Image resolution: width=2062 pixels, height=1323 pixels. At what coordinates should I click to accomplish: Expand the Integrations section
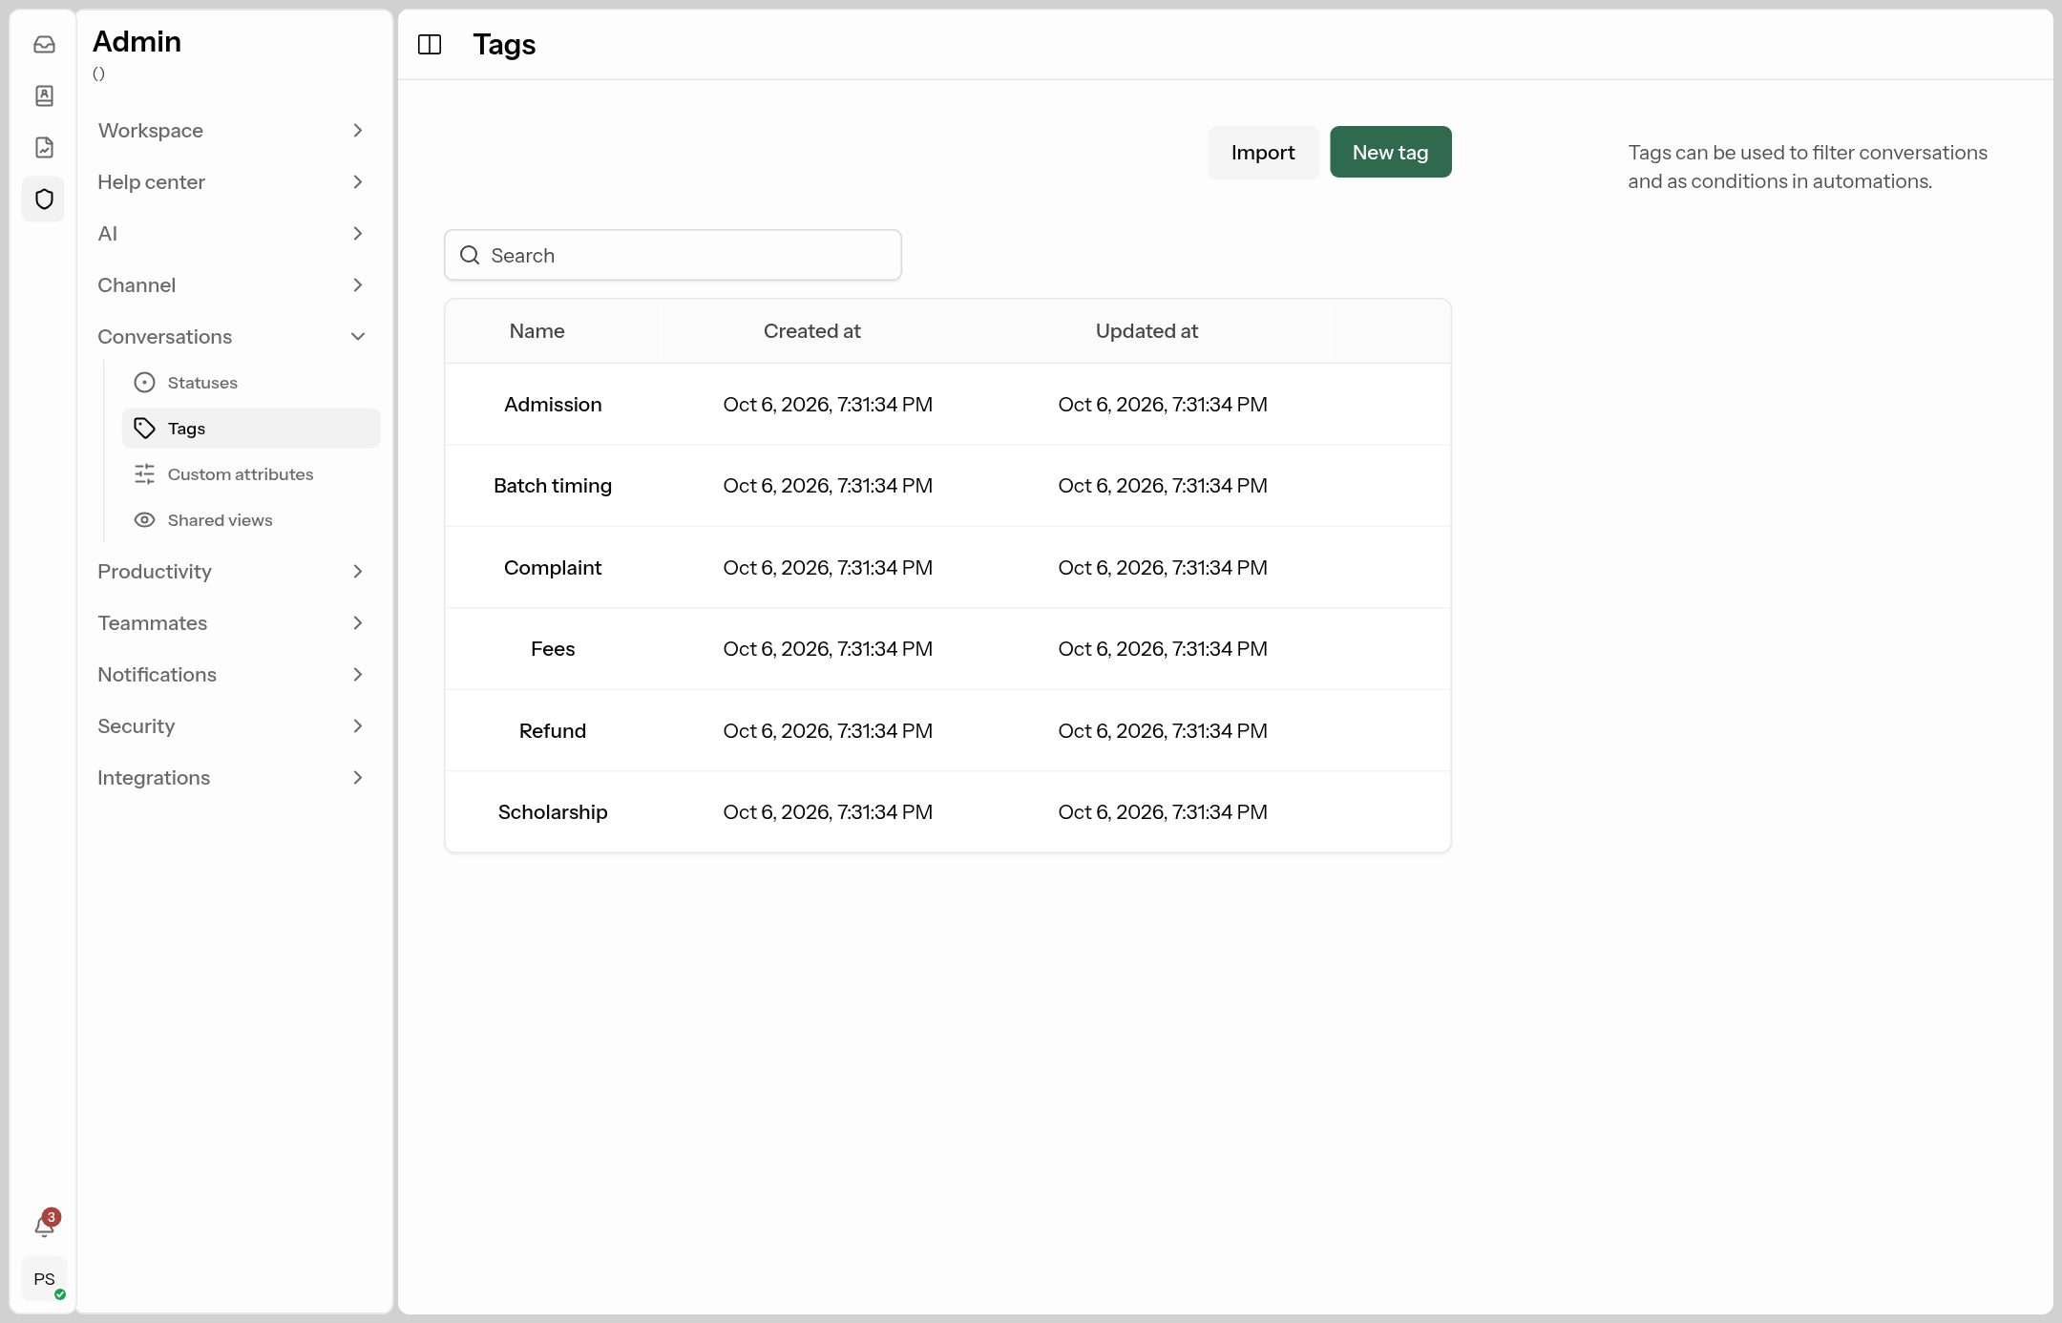[x=232, y=778]
